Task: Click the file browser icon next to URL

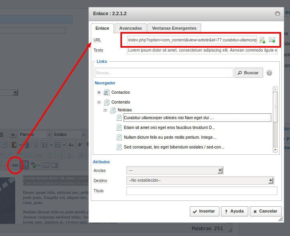Action: [262, 40]
